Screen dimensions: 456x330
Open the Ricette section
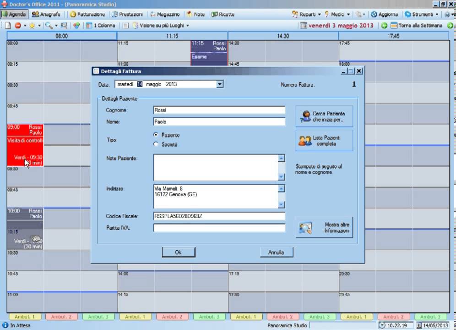[x=223, y=14]
